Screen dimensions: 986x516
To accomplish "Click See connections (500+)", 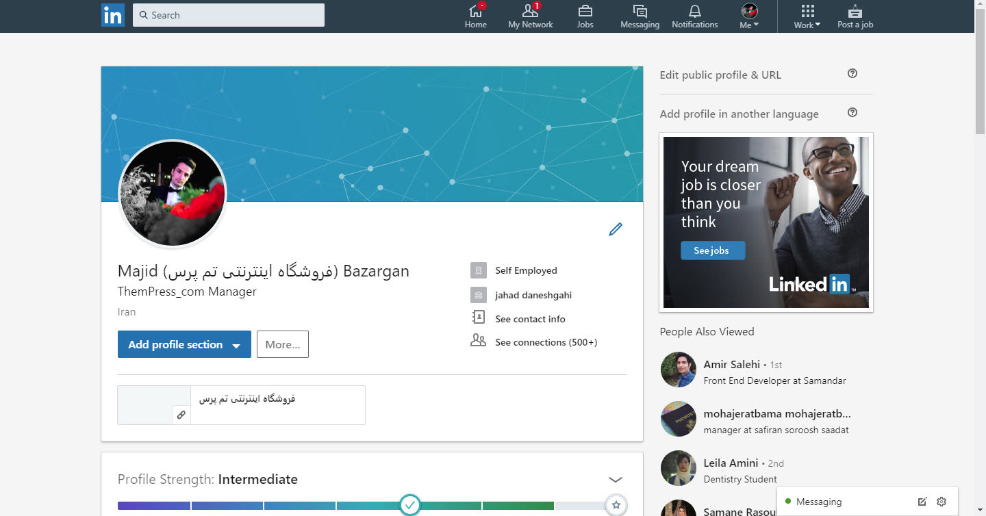I will click(x=546, y=342).
